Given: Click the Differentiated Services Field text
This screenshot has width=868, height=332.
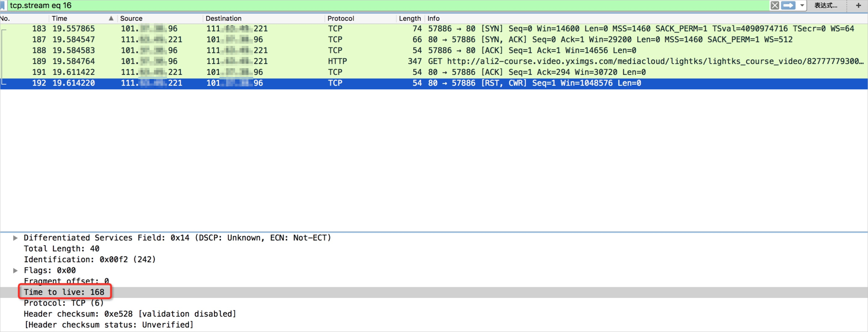Looking at the screenshot, I should click(x=177, y=238).
